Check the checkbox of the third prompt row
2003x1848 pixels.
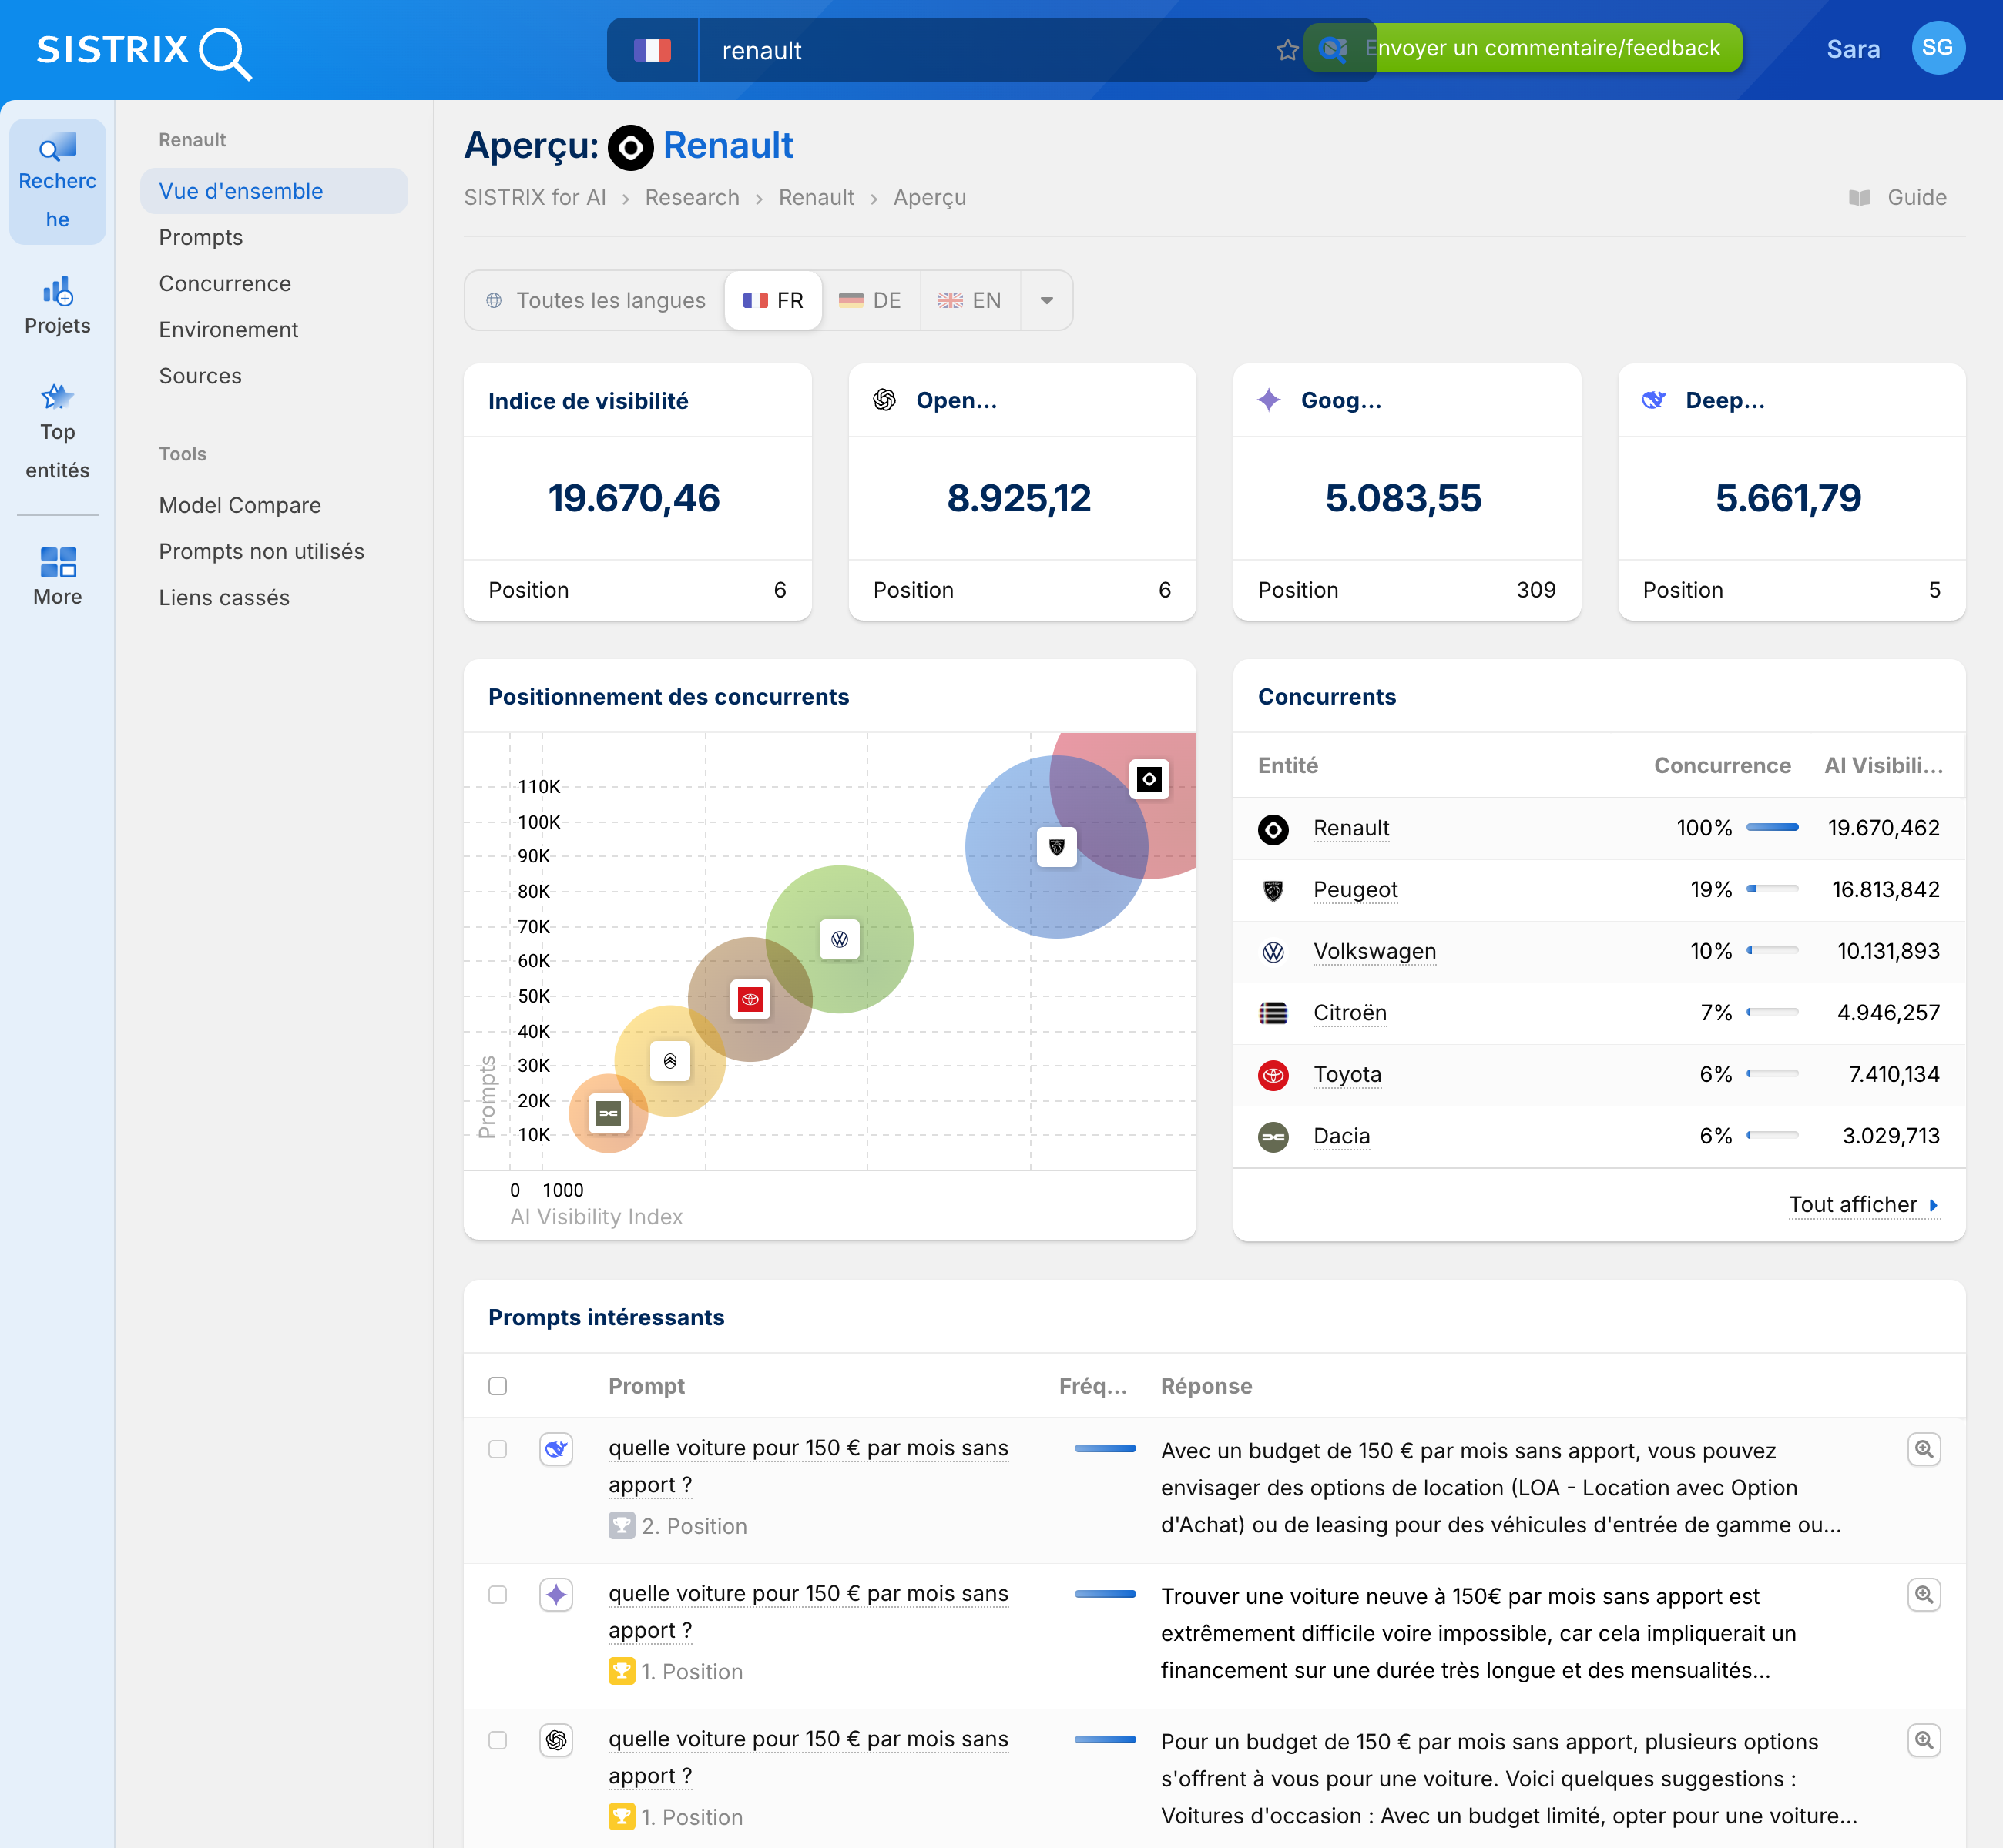click(497, 1740)
